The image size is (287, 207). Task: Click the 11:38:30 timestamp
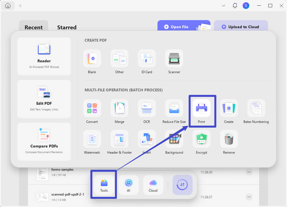coord(206,172)
